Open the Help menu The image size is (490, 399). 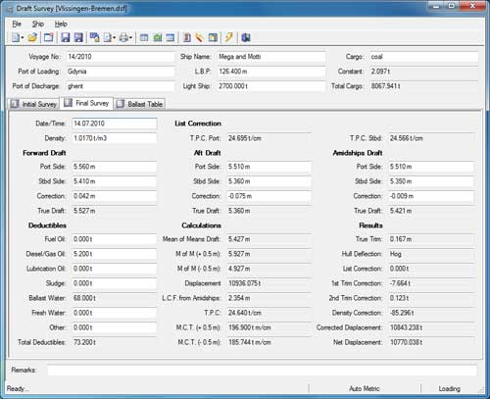[61, 24]
